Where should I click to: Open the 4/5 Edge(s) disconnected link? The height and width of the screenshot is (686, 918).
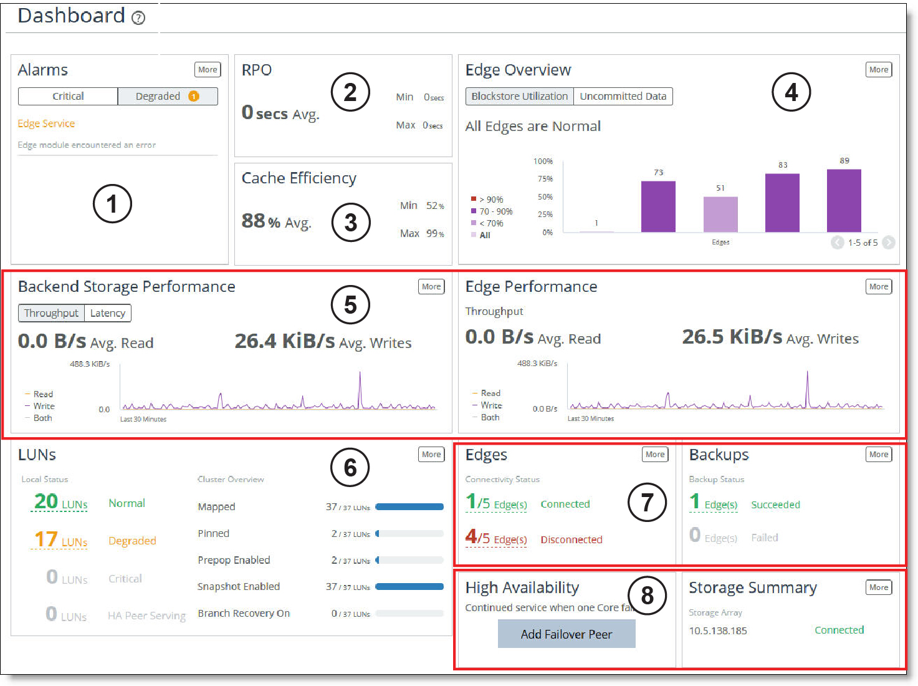(x=496, y=538)
